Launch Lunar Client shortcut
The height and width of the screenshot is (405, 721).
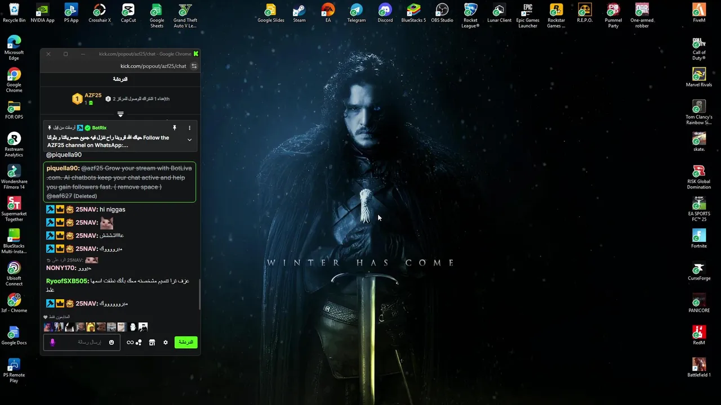coord(499,13)
